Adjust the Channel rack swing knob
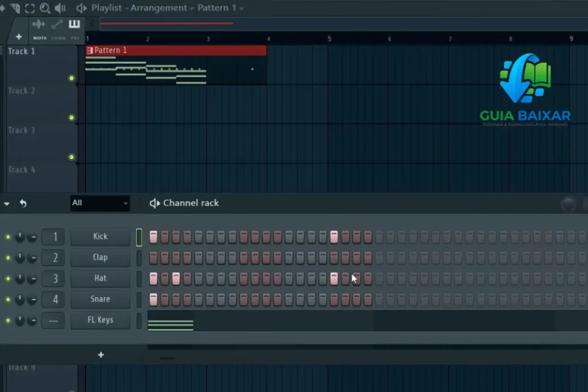Image resolution: width=588 pixels, height=392 pixels. tap(568, 204)
